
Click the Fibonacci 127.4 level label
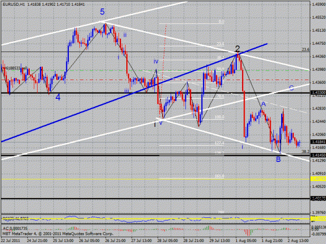[x=220, y=143]
